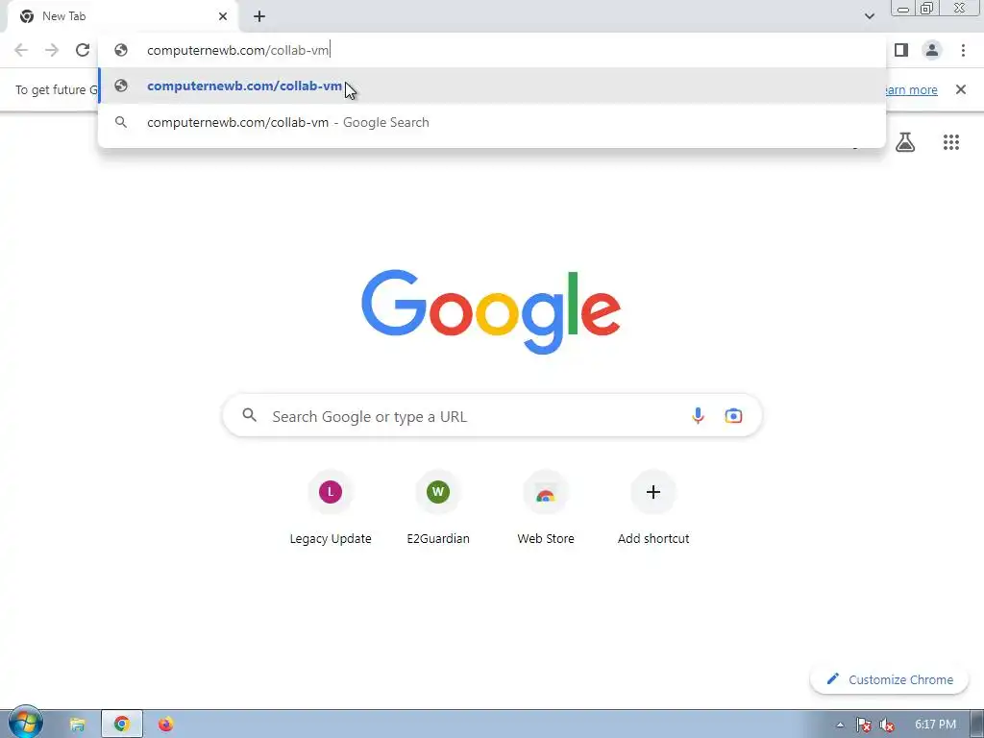Screen dimensions: 984x738
Task: Launch Firefox from the taskbar
Action: pyautogui.click(x=165, y=725)
